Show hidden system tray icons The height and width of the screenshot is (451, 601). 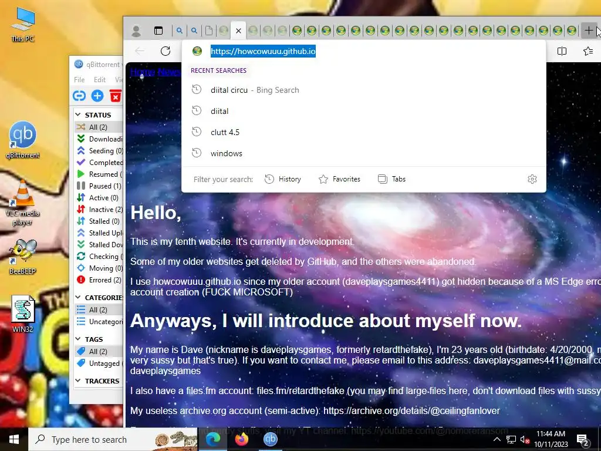click(497, 439)
